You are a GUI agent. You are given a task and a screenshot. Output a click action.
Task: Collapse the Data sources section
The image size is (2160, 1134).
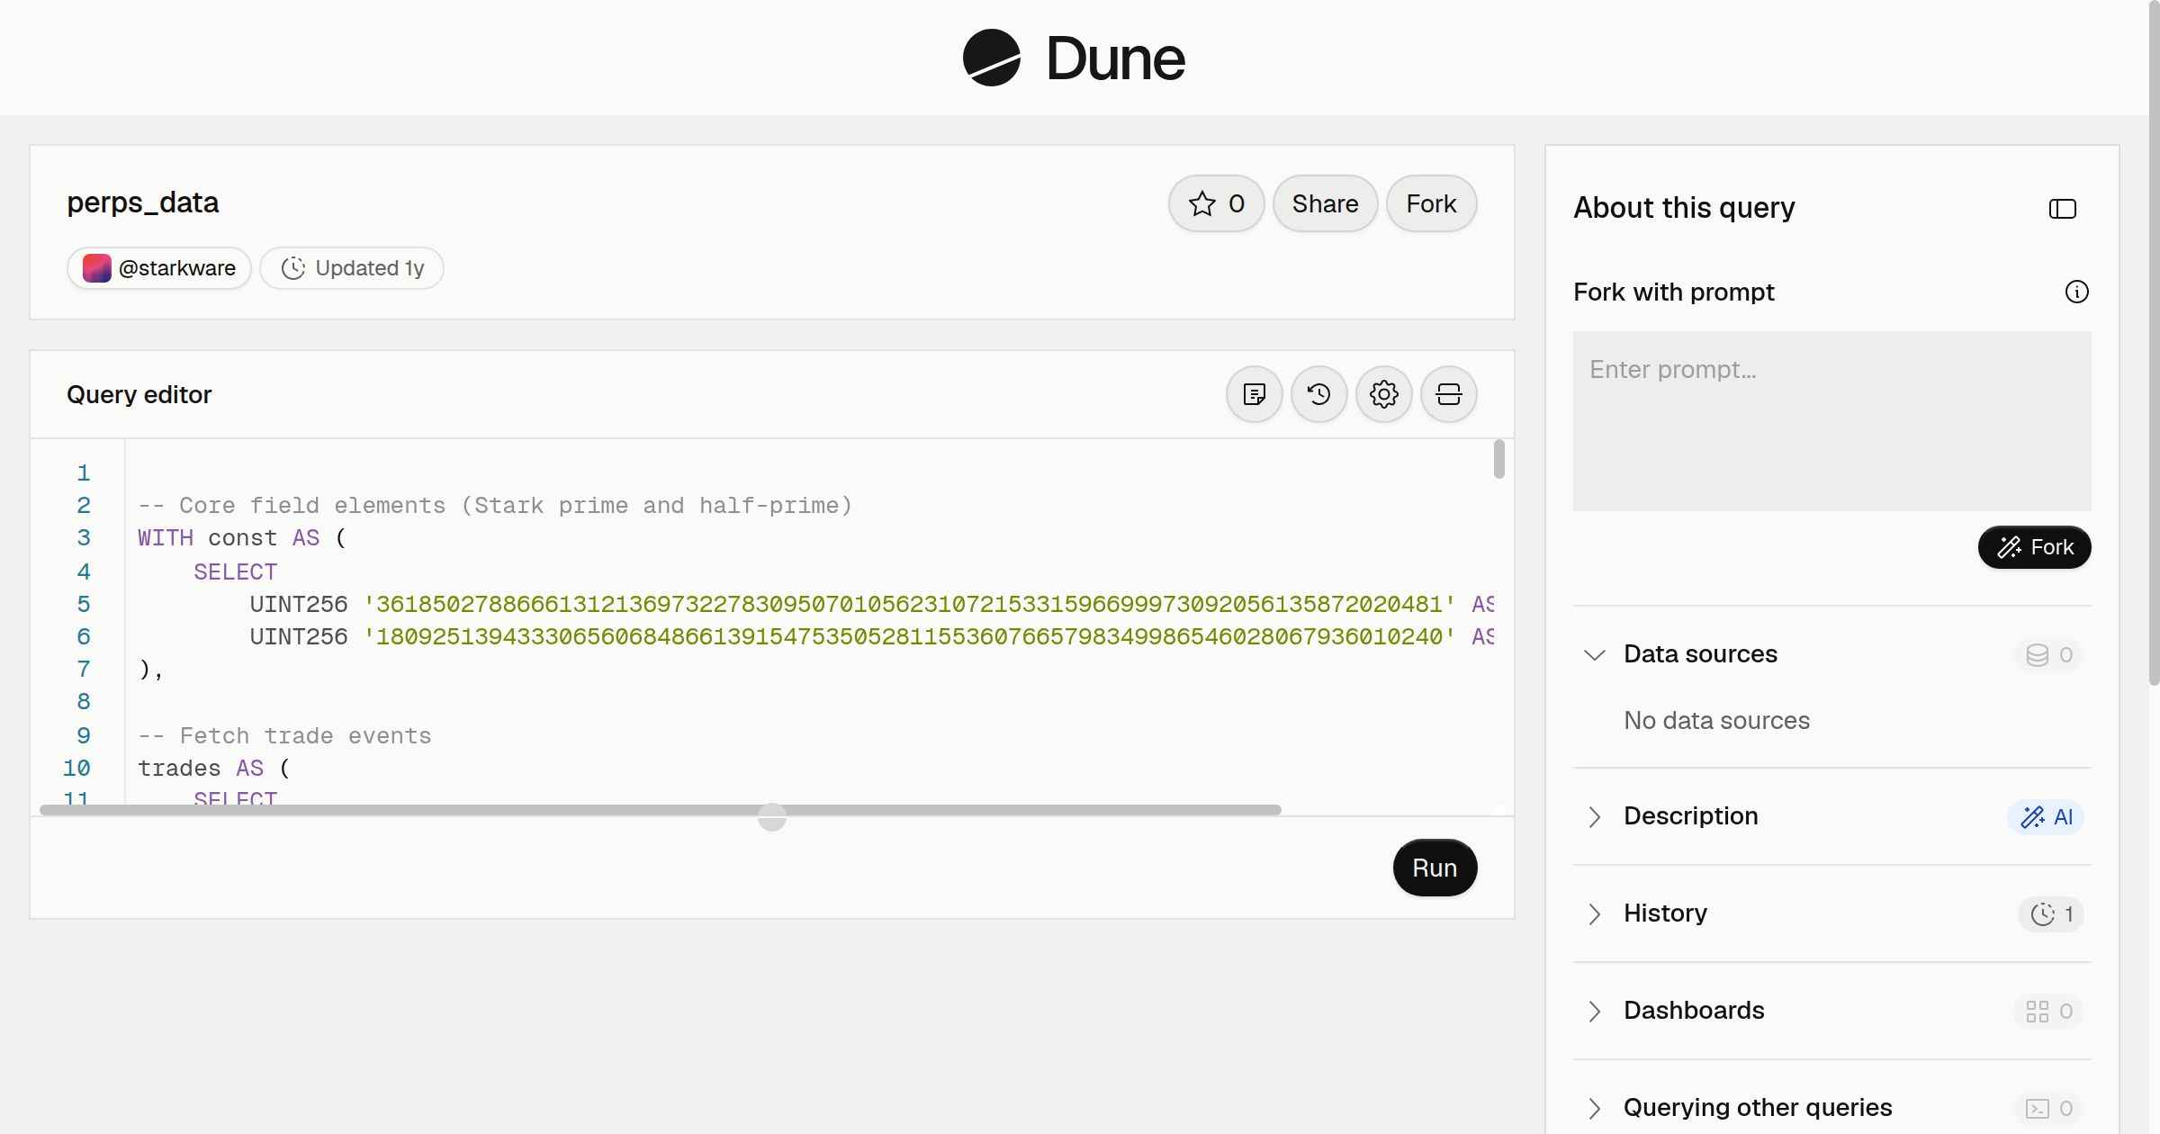tap(1594, 654)
